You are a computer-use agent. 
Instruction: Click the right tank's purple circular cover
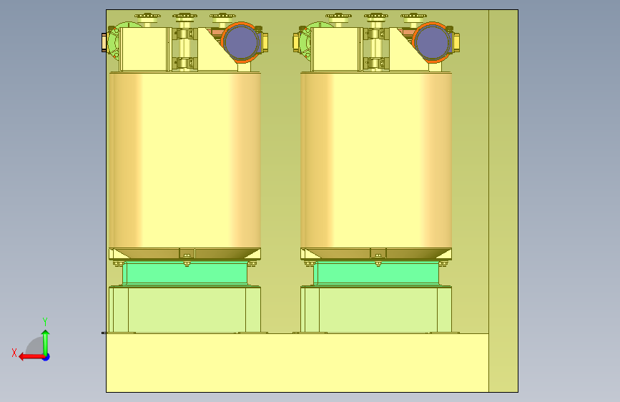tap(432, 42)
